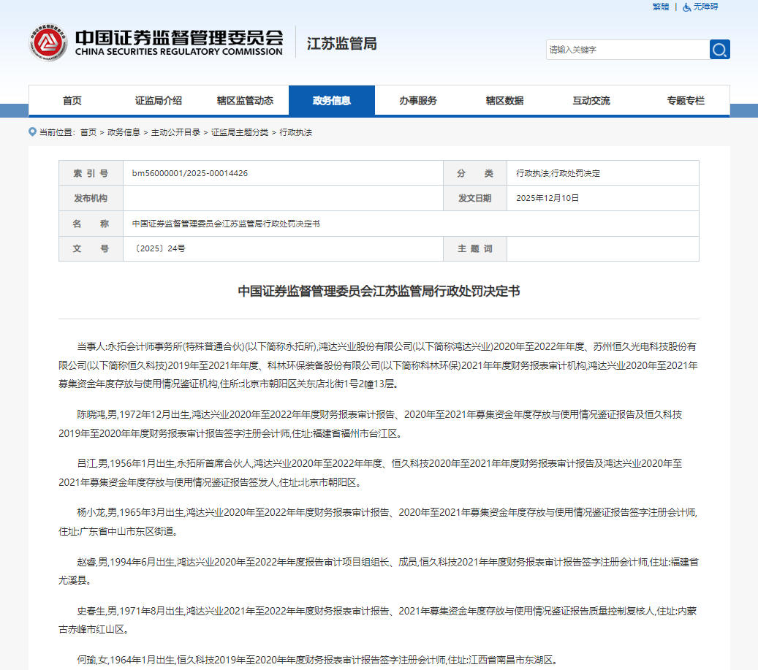
Task: Open the 专题专栏 navigation tab
Action: click(685, 101)
